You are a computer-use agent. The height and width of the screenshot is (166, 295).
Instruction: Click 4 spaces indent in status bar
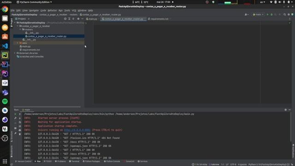(x=242, y=164)
